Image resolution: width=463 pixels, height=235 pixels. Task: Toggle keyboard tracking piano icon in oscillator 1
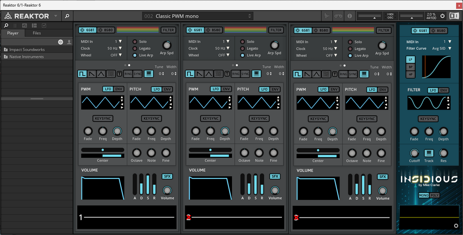[x=149, y=74]
